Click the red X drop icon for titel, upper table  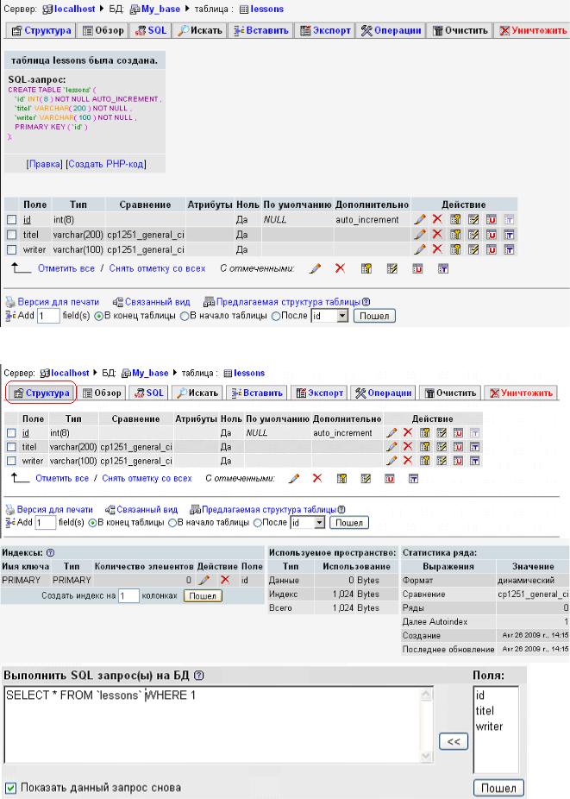[437, 235]
